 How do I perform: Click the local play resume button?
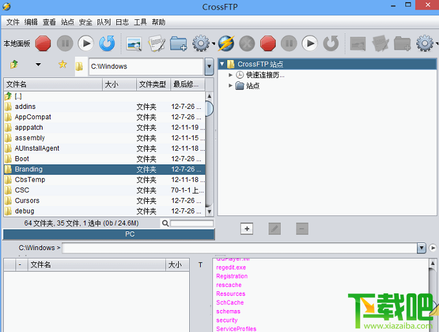(x=86, y=43)
